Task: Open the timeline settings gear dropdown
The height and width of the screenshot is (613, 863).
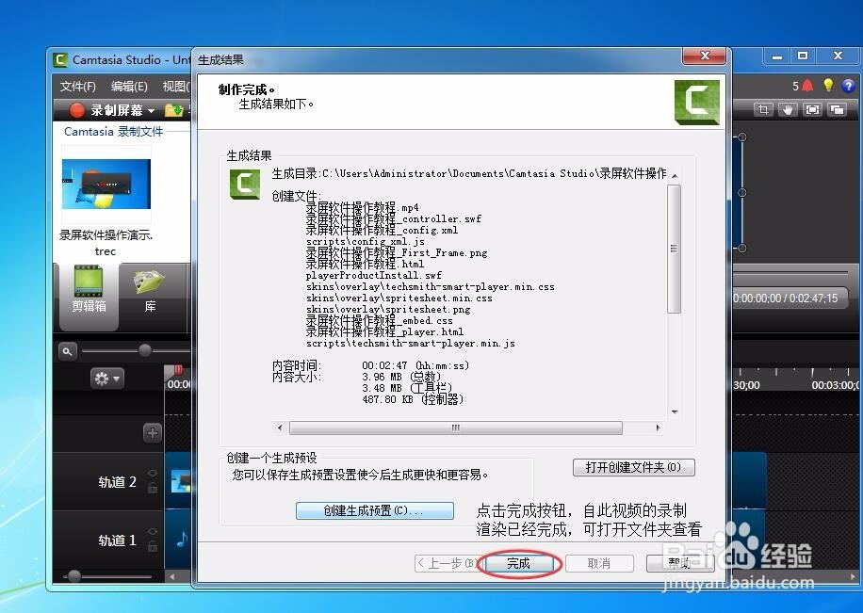Action: (x=107, y=378)
